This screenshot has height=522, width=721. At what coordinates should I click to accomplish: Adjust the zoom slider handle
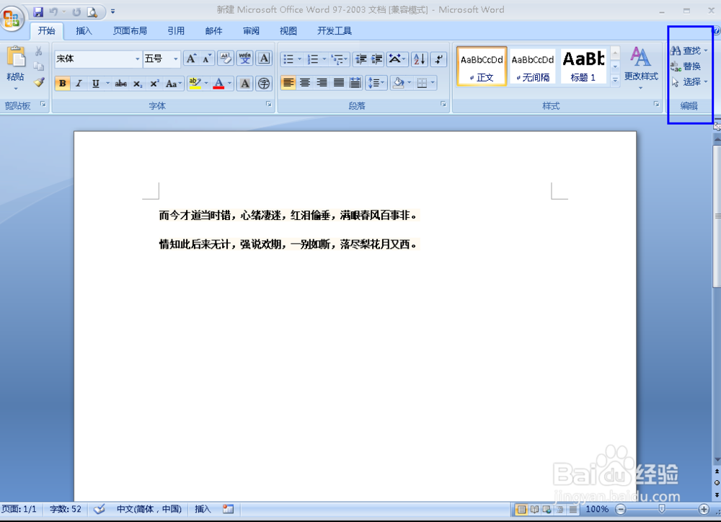point(662,509)
